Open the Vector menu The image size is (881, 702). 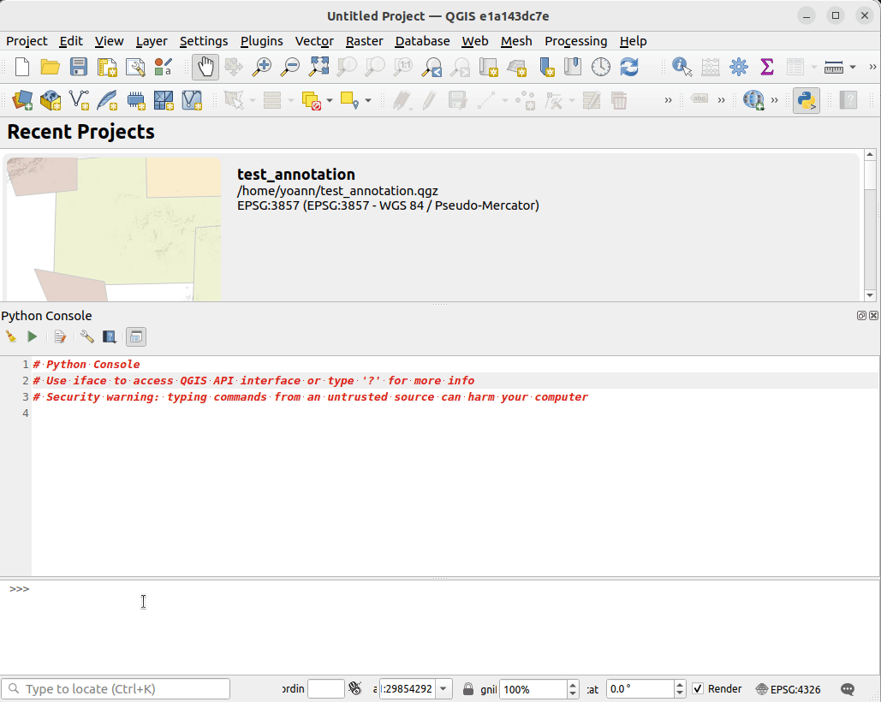click(314, 41)
